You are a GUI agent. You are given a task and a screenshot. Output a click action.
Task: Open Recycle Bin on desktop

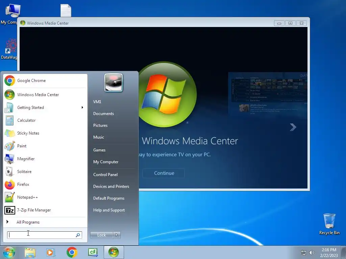329,224
